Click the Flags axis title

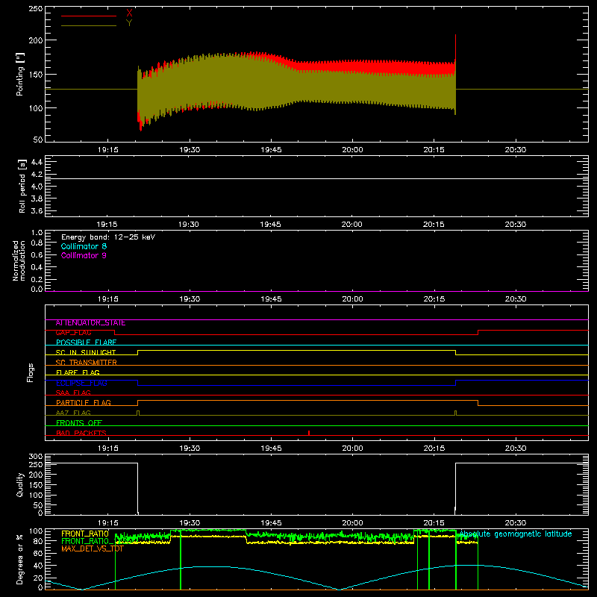30,372
